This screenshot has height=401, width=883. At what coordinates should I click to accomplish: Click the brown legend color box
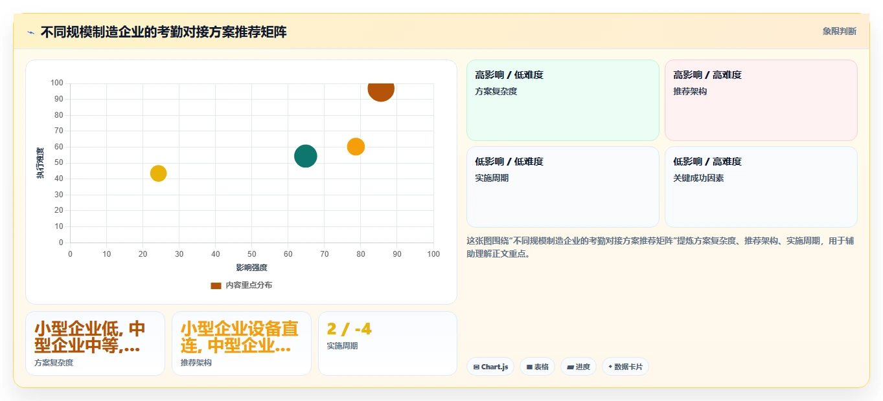click(216, 285)
